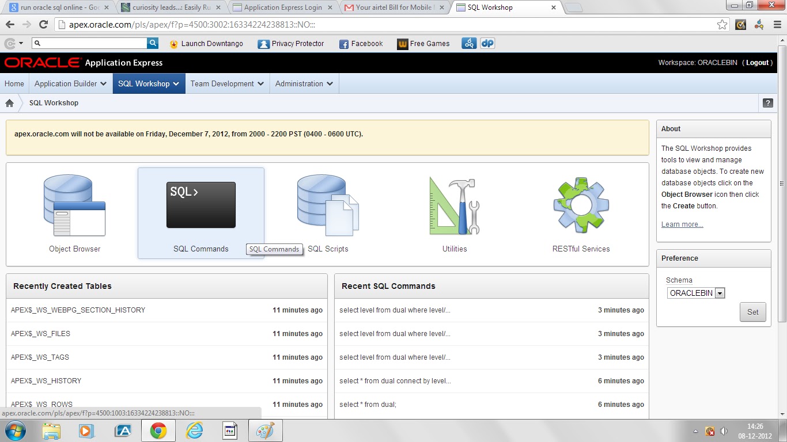Open the APEX$_WS_FILES table link
The width and height of the screenshot is (787, 442).
click(x=41, y=333)
